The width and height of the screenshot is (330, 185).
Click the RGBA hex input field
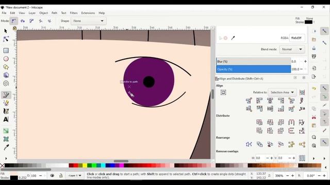[x=297, y=38]
